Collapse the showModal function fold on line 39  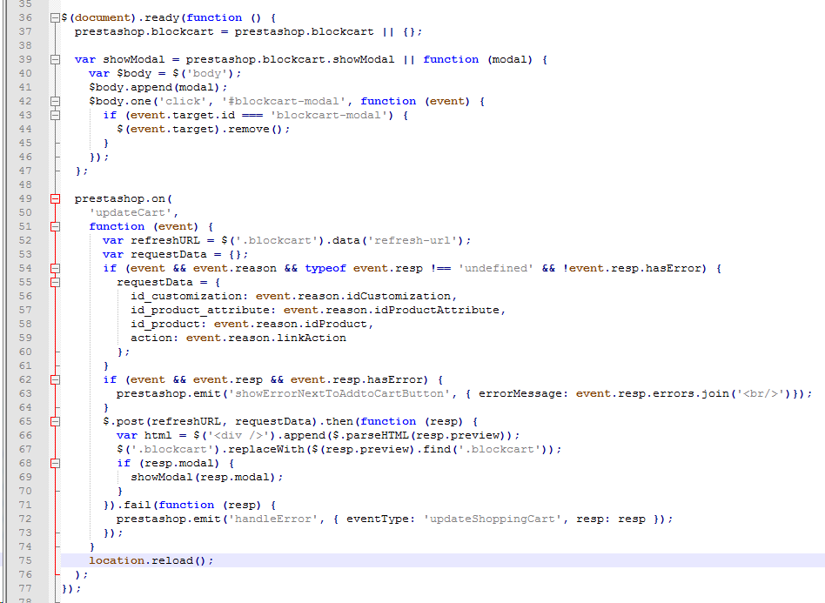tap(55, 59)
